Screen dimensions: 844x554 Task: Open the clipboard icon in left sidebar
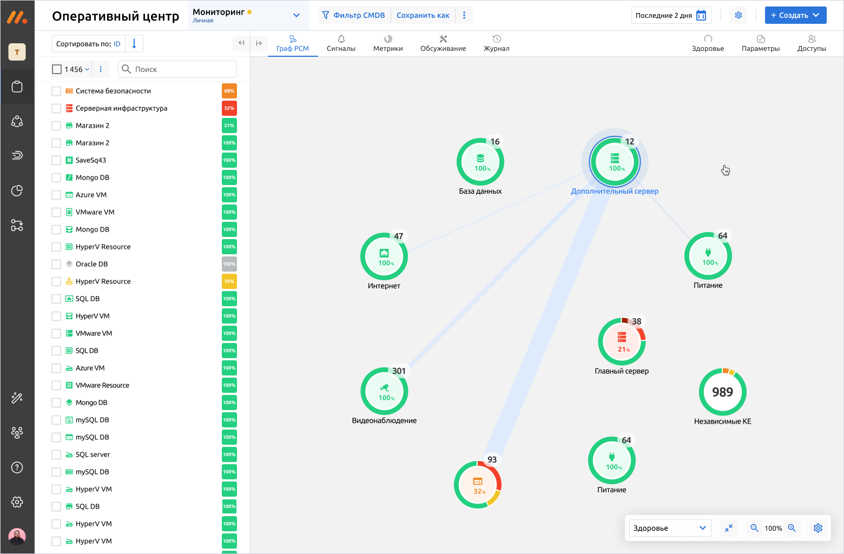pos(17,87)
